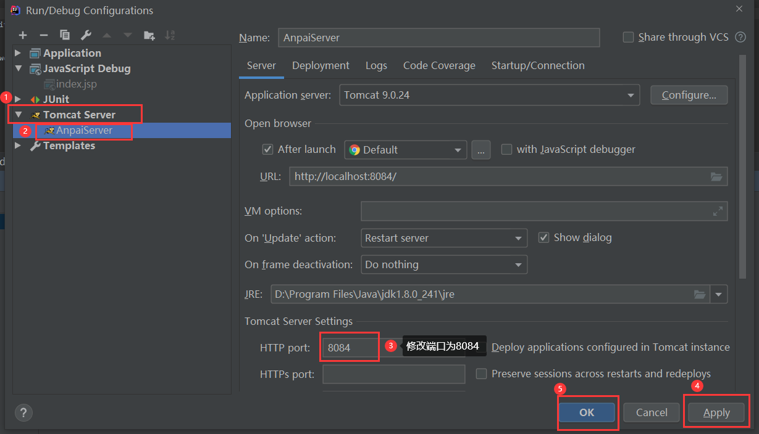The width and height of the screenshot is (759, 434).
Task: Select AnpaiServer in configuration tree
Action: (x=122, y=131)
